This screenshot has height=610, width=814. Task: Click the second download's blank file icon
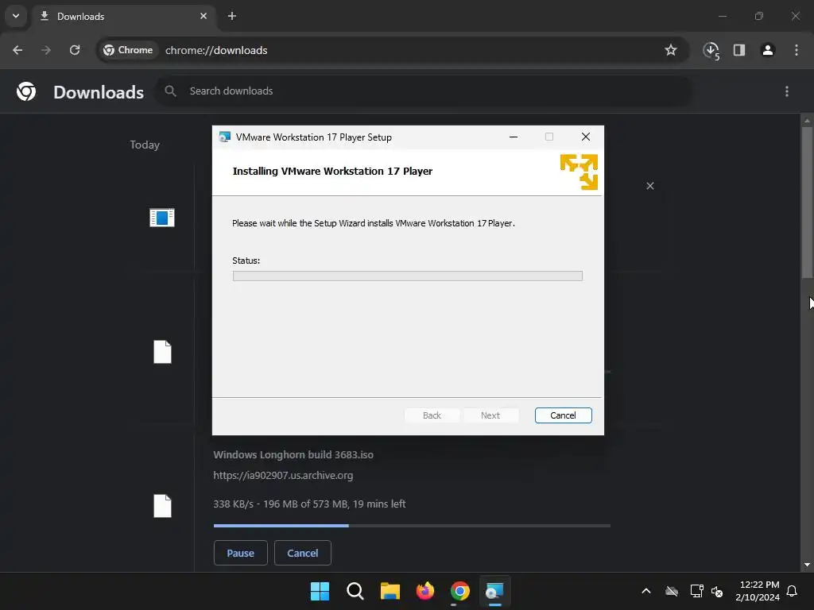(162, 352)
